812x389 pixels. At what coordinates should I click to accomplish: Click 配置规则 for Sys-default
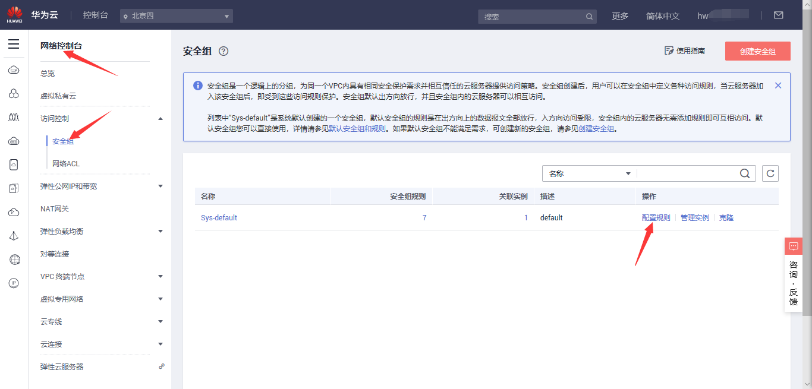point(656,218)
